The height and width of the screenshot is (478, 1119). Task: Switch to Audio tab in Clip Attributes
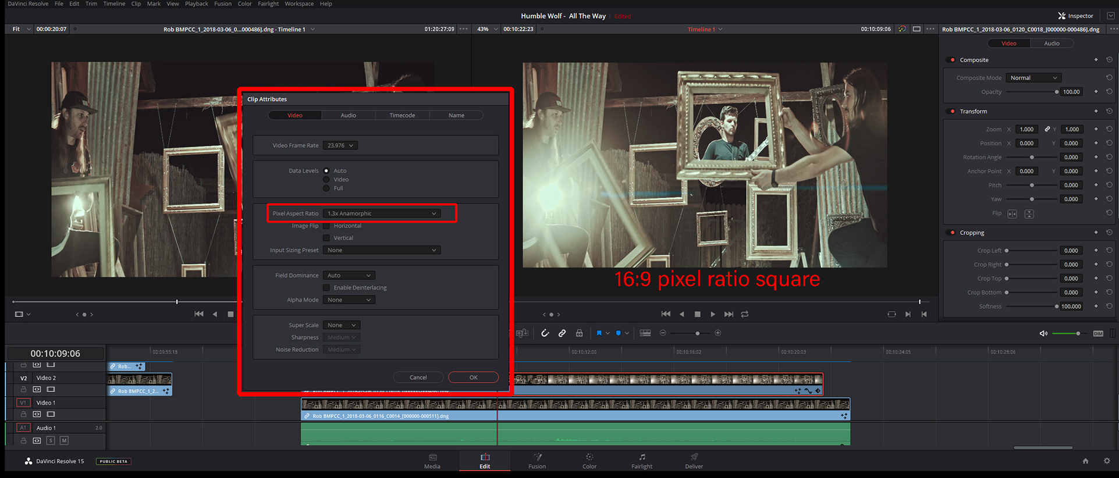pyautogui.click(x=348, y=115)
